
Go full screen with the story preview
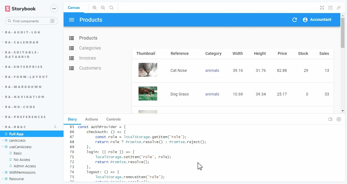pos(322,8)
